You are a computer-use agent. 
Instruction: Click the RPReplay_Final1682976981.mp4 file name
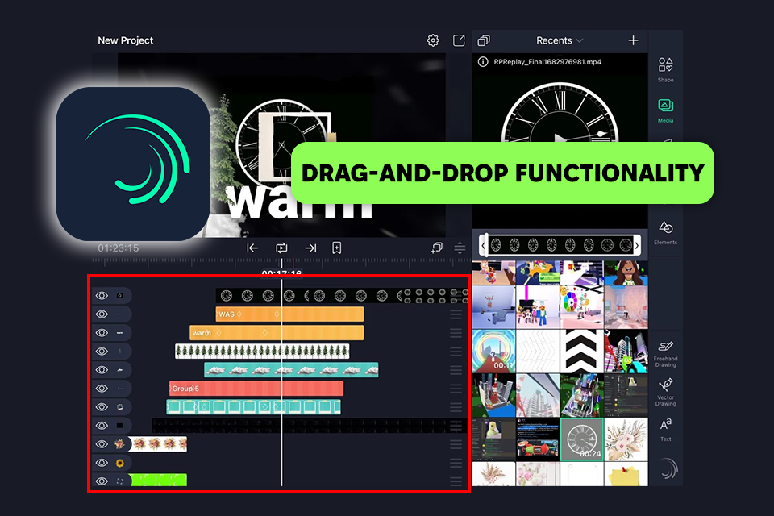[x=547, y=62]
